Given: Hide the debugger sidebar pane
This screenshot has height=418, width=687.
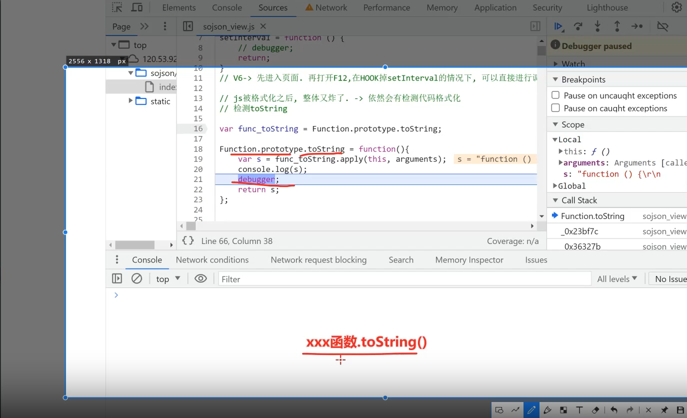Looking at the screenshot, I should tap(535, 26).
